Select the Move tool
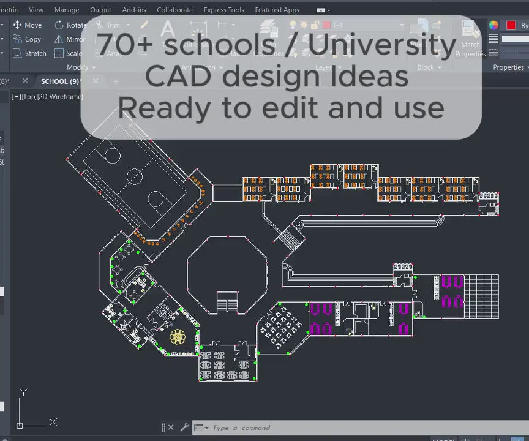This screenshot has height=441, width=529. 27,25
